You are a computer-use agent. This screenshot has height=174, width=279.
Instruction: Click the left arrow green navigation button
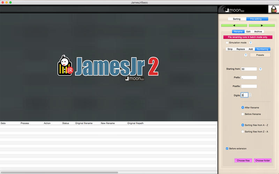tap(234, 25)
